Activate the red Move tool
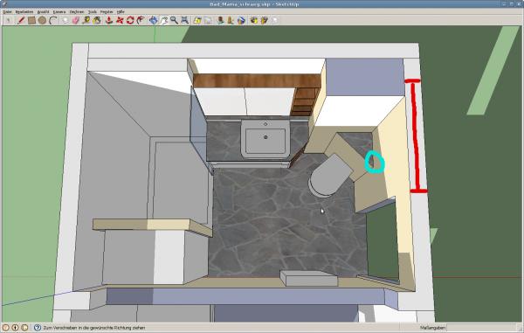Screen dimensions: 524x333 coord(120,20)
